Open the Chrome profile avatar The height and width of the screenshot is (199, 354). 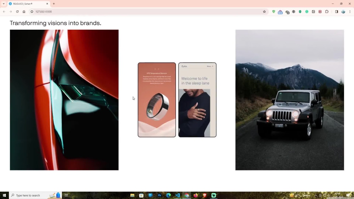(x=343, y=12)
